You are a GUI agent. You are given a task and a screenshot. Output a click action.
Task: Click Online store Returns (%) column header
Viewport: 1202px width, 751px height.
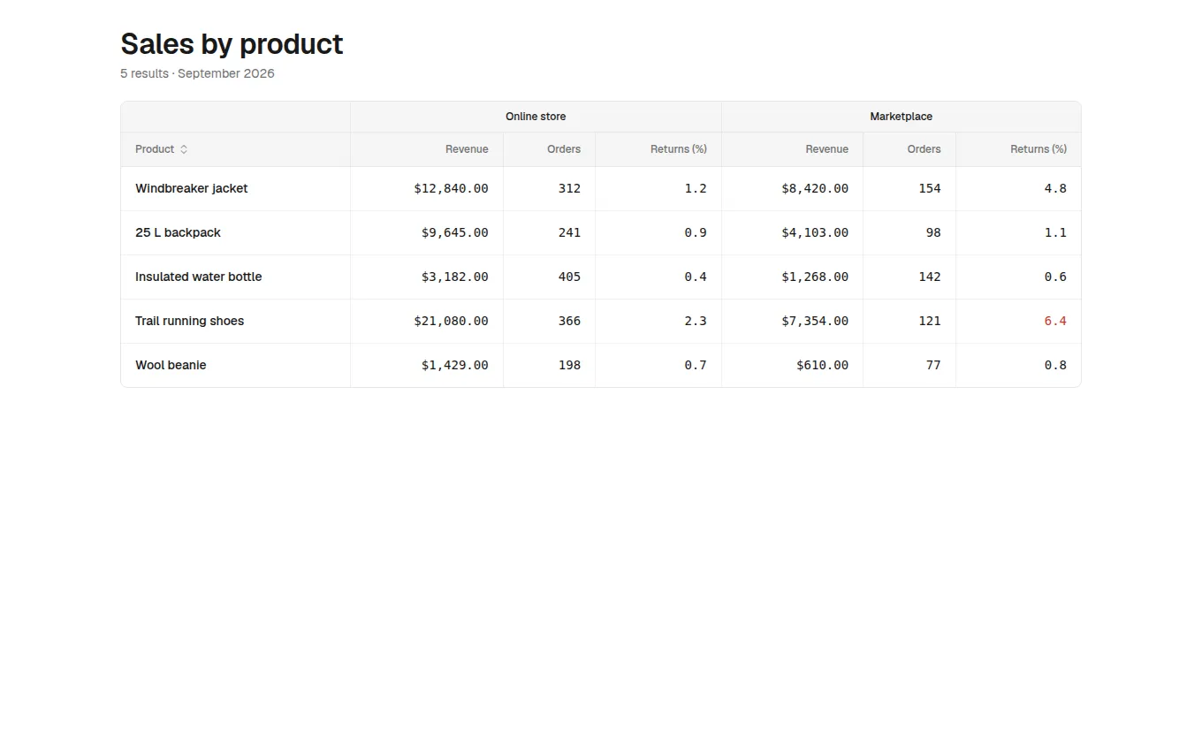click(x=658, y=149)
